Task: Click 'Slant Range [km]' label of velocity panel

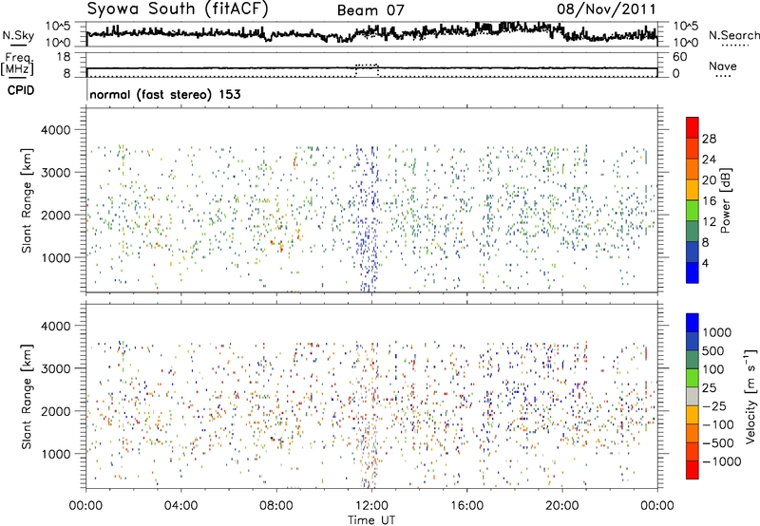Action: pyautogui.click(x=27, y=396)
